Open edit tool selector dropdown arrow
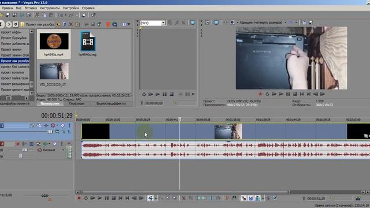 click(156, 198)
